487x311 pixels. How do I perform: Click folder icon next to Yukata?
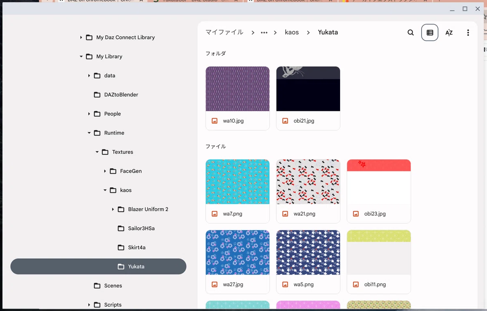click(x=121, y=266)
